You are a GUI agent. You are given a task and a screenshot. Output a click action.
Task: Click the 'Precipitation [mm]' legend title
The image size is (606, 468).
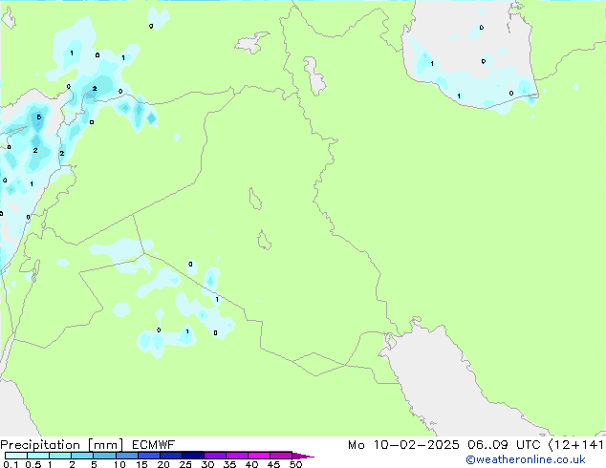coord(62,445)
